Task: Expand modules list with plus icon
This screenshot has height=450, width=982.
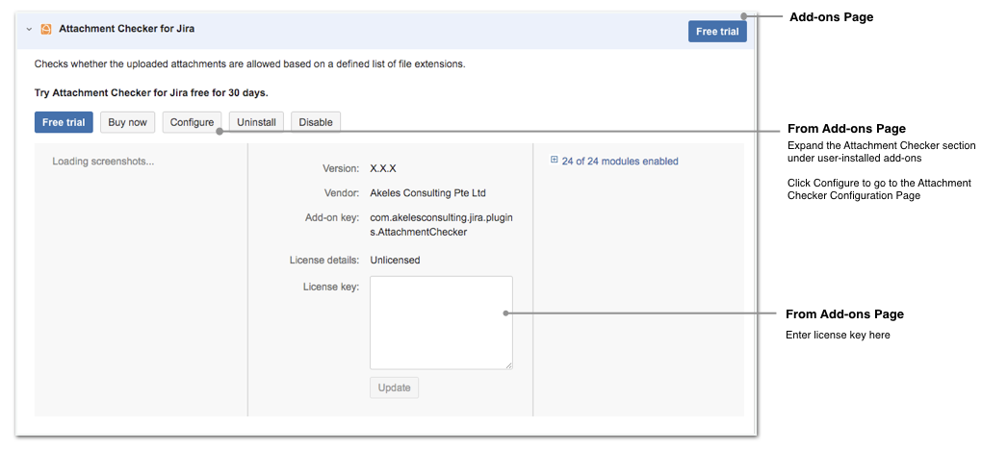Action: point(555,161)
